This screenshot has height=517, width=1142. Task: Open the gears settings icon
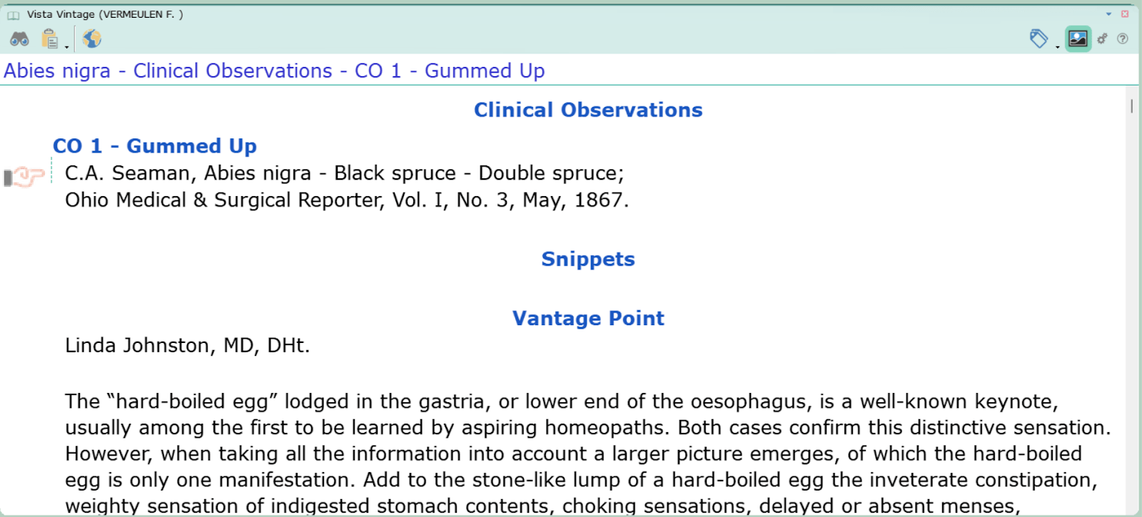point(1102,39)
